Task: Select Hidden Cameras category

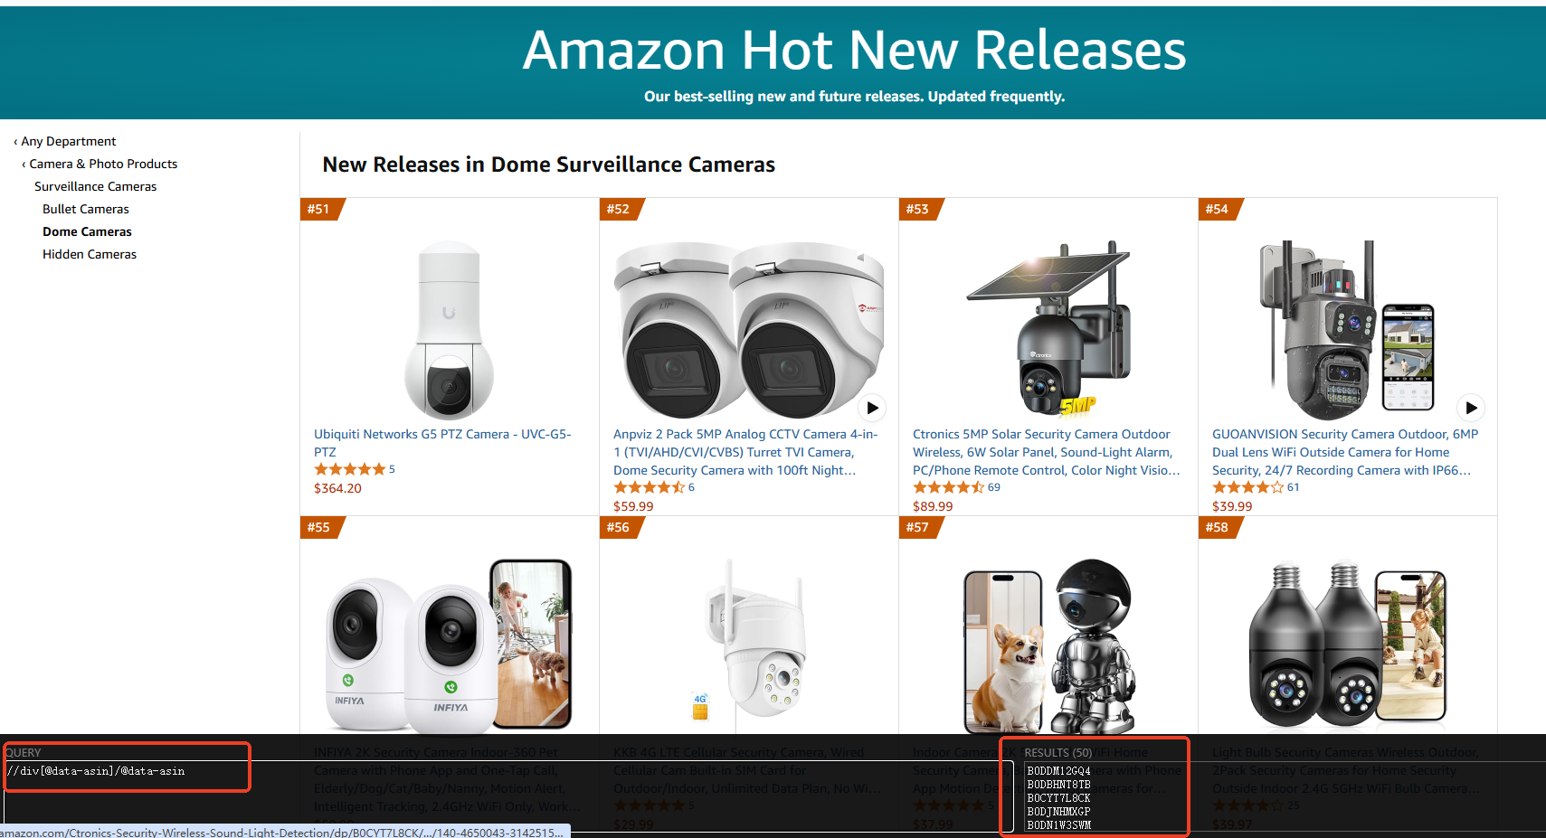Action: click(x=90, y=254)
